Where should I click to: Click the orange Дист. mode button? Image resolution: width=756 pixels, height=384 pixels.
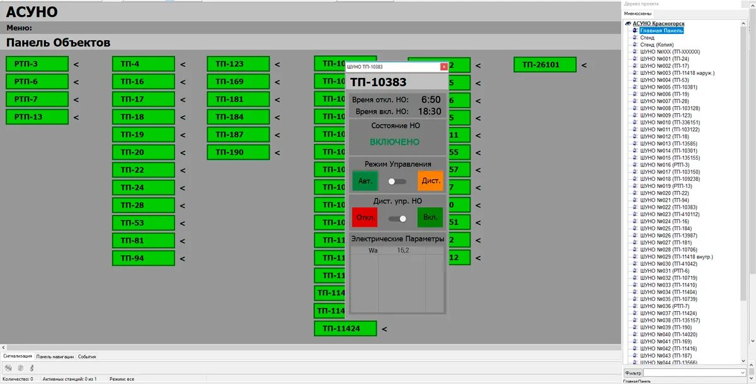431,181
